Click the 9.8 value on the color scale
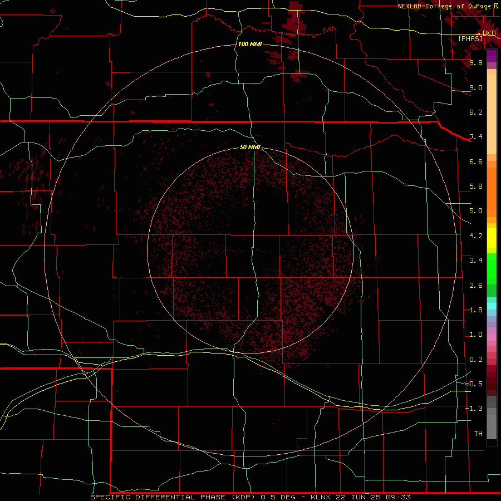The width and height of the screenshot is (501, 501). 476,62
